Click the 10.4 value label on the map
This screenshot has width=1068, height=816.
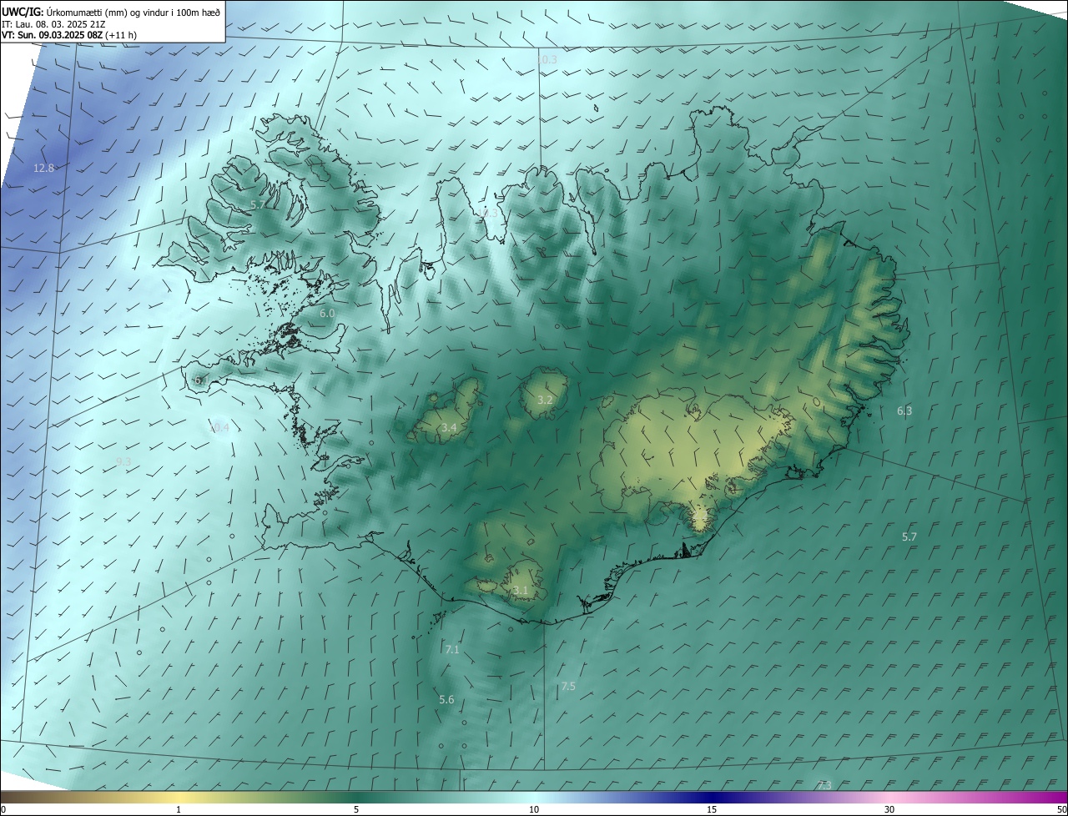coord(219,427)
